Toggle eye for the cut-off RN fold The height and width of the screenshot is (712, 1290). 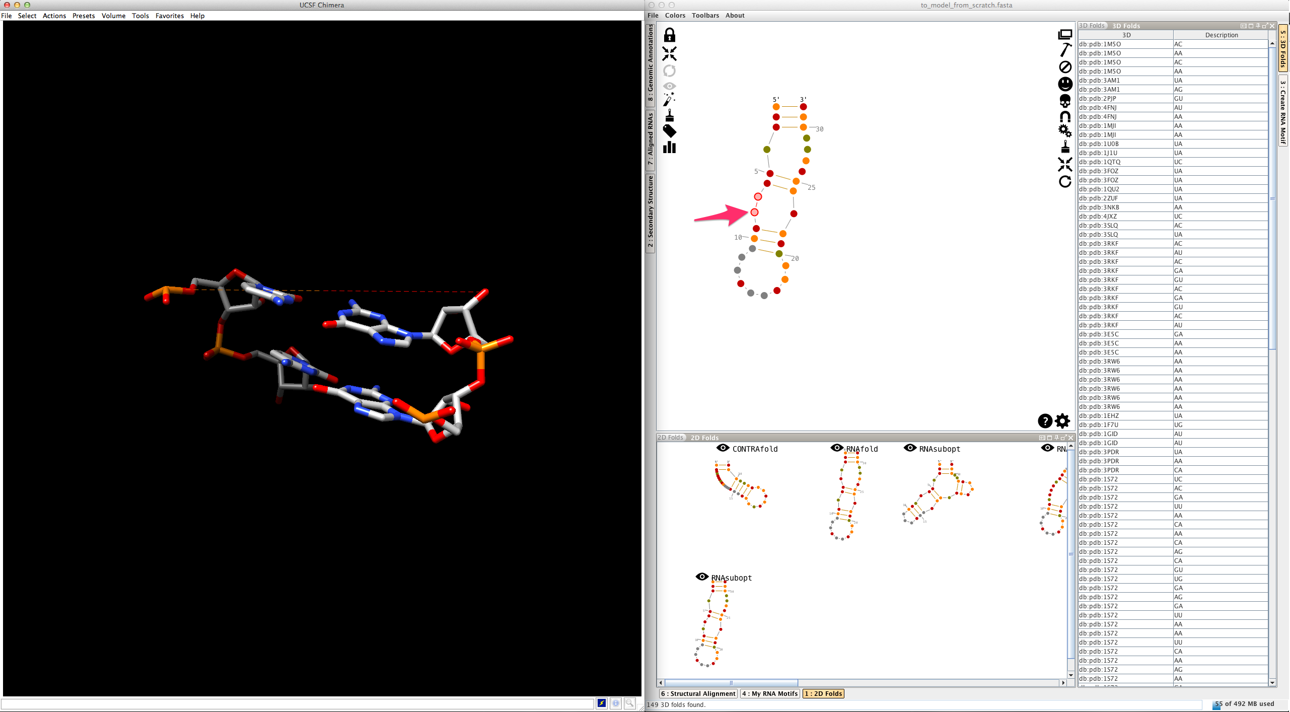pyautogui.click(x=1047, y=448)
